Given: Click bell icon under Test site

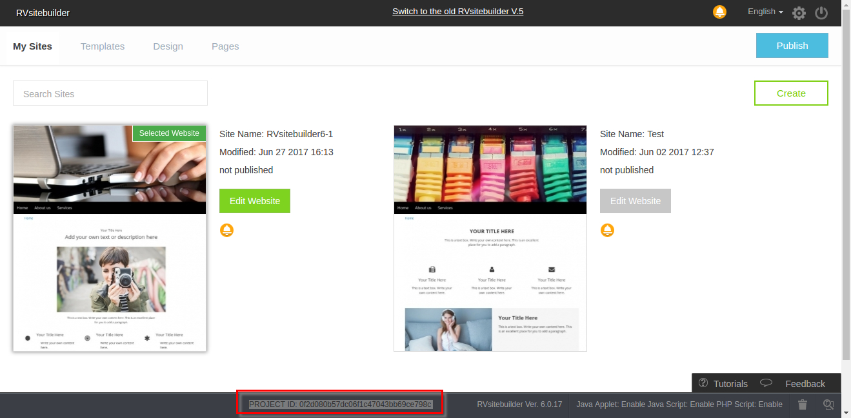Looking at the screenshot, I should point(607,230).
